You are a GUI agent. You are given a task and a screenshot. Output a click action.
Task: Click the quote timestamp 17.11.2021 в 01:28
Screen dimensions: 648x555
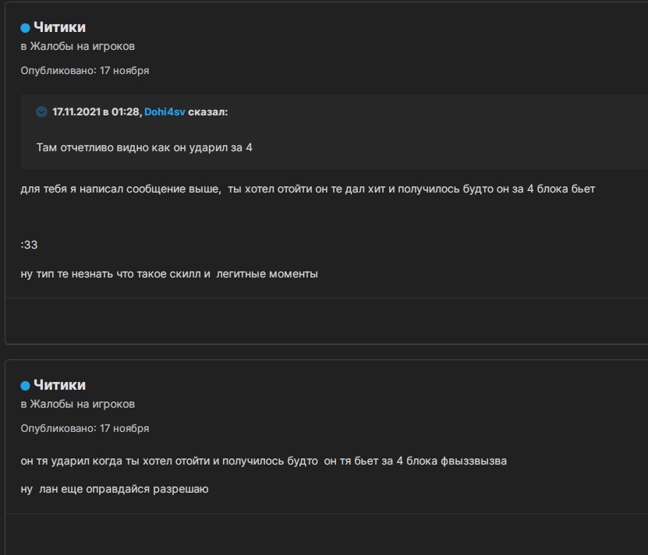(x=97, y=112)
